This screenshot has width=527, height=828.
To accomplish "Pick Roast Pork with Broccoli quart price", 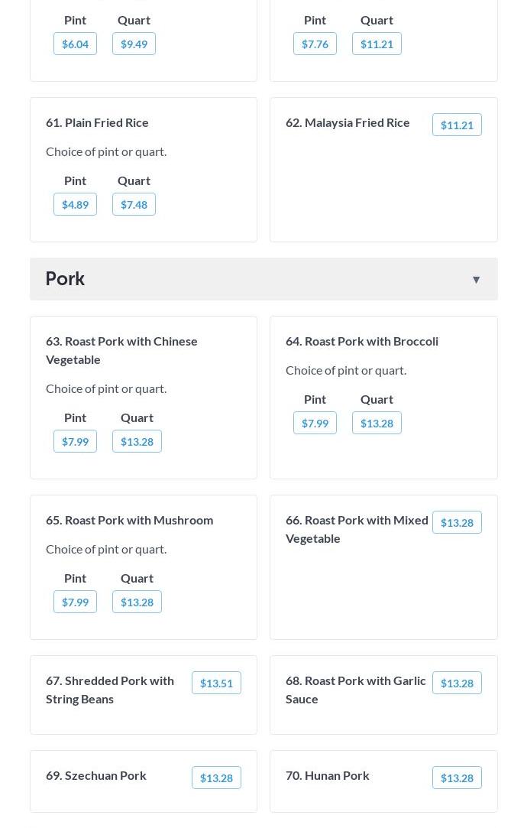I will click(x=377, y=423).
